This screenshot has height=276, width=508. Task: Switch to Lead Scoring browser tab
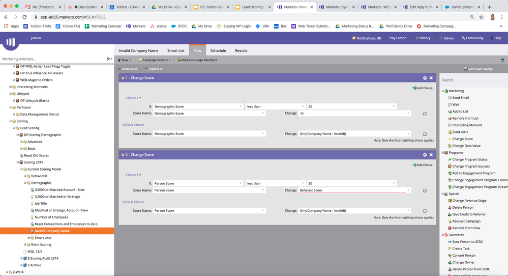(253, 7)
